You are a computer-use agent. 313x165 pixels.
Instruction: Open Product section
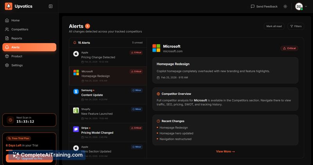[x=16, y=56]
